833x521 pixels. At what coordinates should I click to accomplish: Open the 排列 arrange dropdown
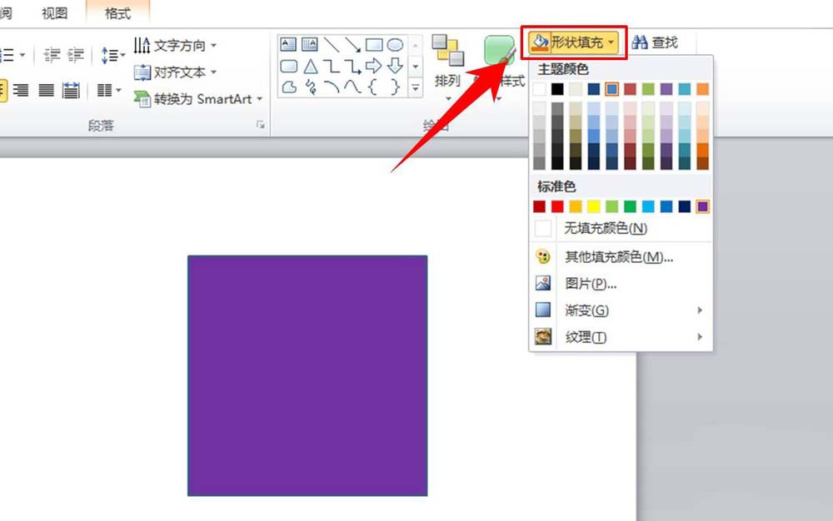pyautogui.click(x=447, y=67)
